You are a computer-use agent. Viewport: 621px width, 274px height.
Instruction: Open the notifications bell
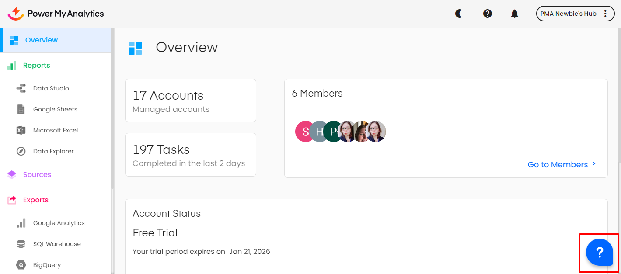[515, 14]
